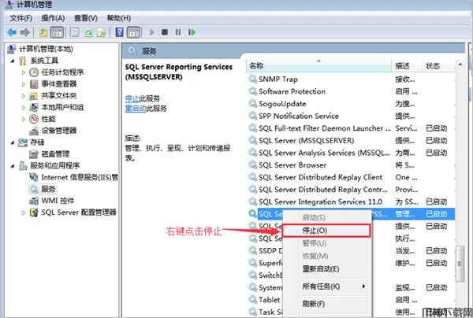This screenshot has height=318, width=473.
Task: Click gear icon of SQL Server Browser
Action: (252, 165)
